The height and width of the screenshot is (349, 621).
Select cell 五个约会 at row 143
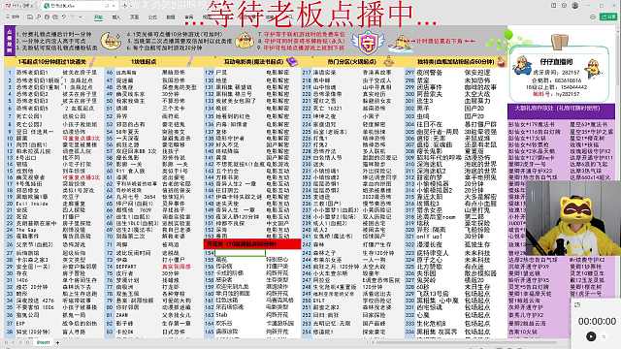(226, 171)
